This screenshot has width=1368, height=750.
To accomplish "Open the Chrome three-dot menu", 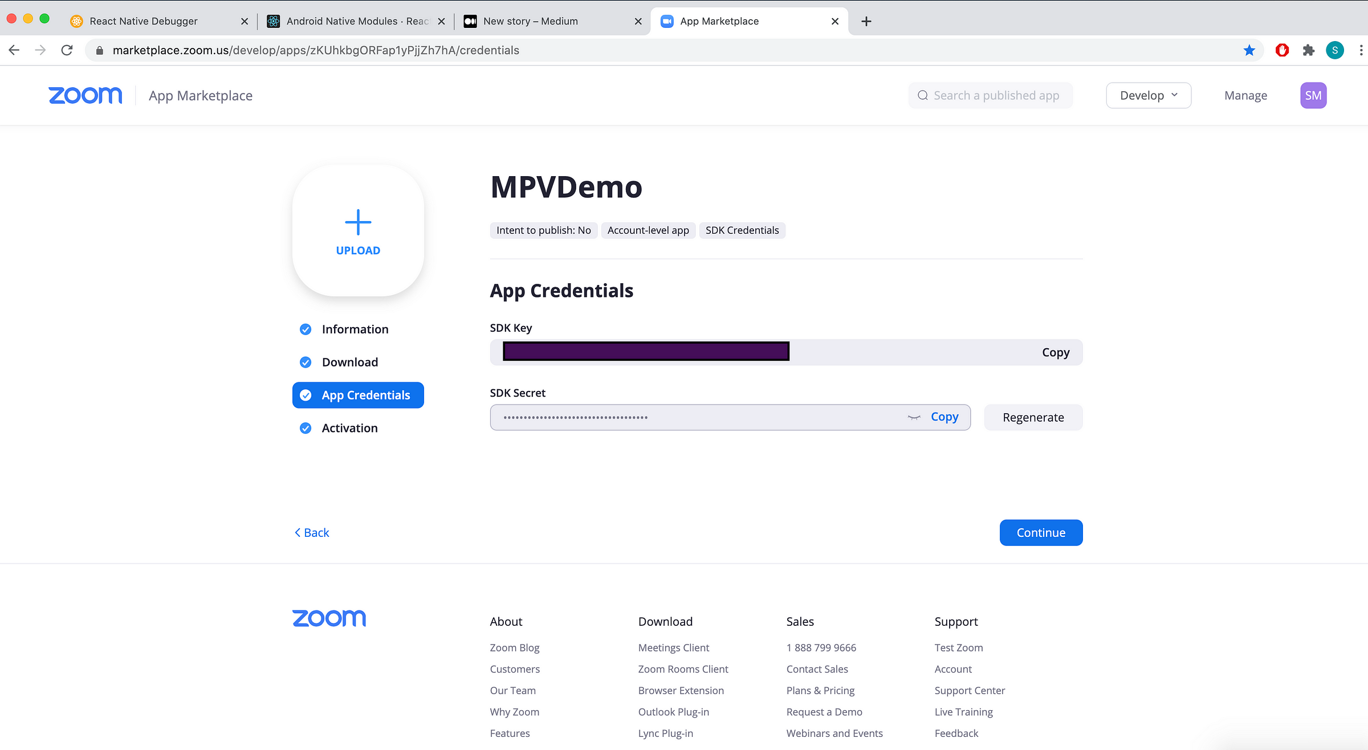I will click(1361, 50).
